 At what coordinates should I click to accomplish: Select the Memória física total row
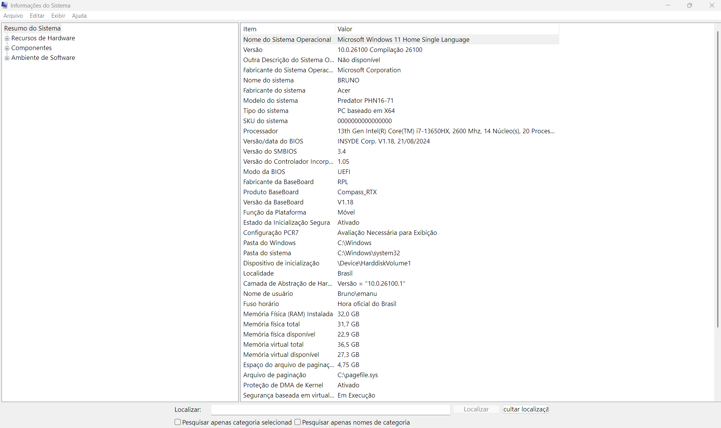tap(400, 324)
